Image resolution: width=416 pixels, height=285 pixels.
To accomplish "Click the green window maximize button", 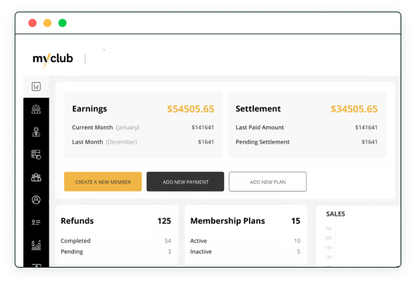I will 63,23.
